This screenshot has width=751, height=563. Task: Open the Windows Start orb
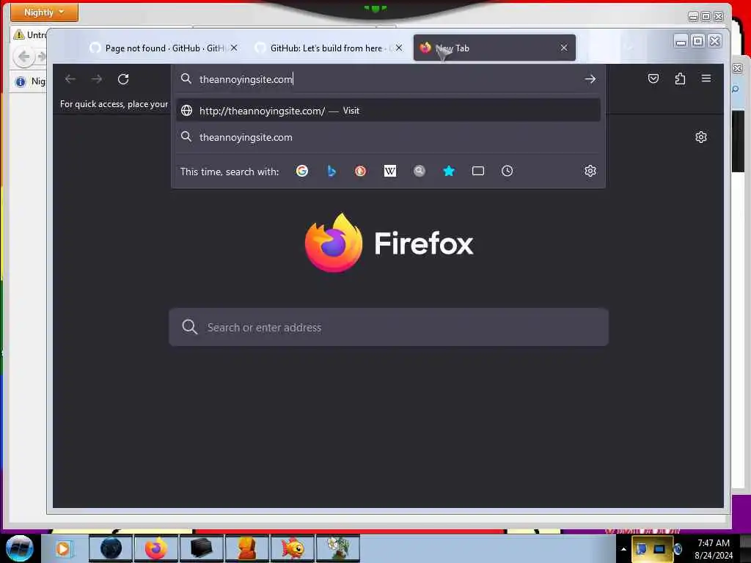coord(20,548)
